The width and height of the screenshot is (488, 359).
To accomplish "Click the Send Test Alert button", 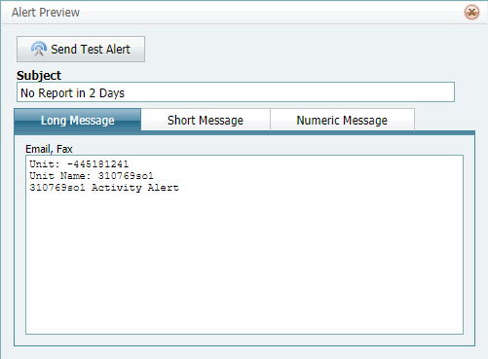I will click(81, 49).
